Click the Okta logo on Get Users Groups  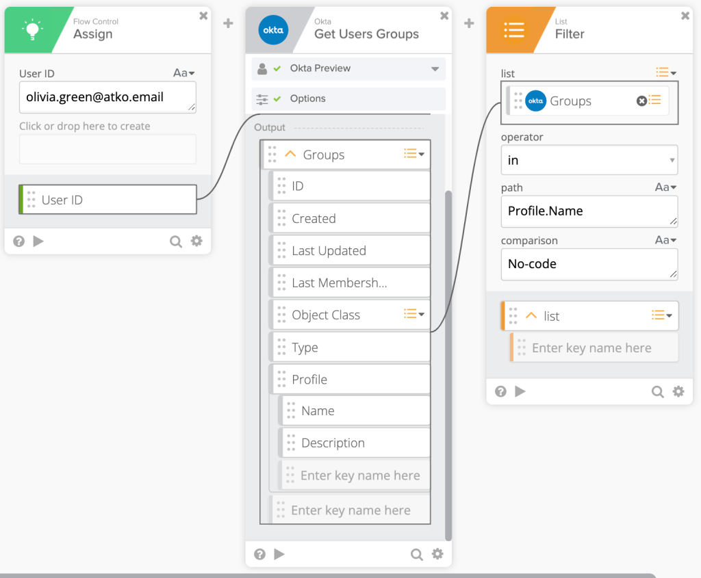tap(273, 30)
